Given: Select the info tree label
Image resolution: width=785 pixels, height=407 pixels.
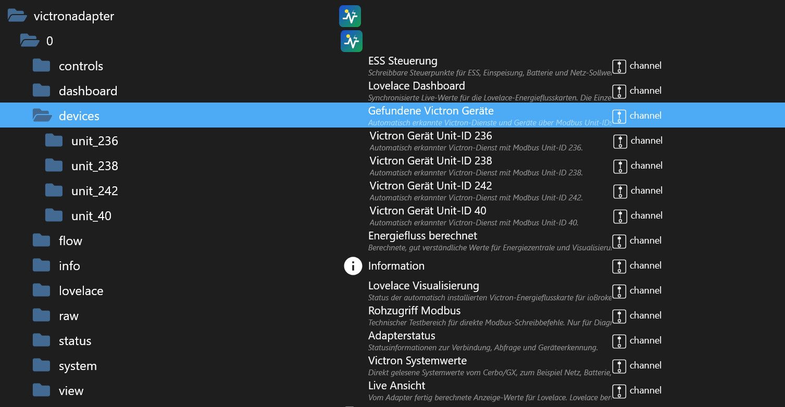Looking at the screenshot, I should (69, 266).
